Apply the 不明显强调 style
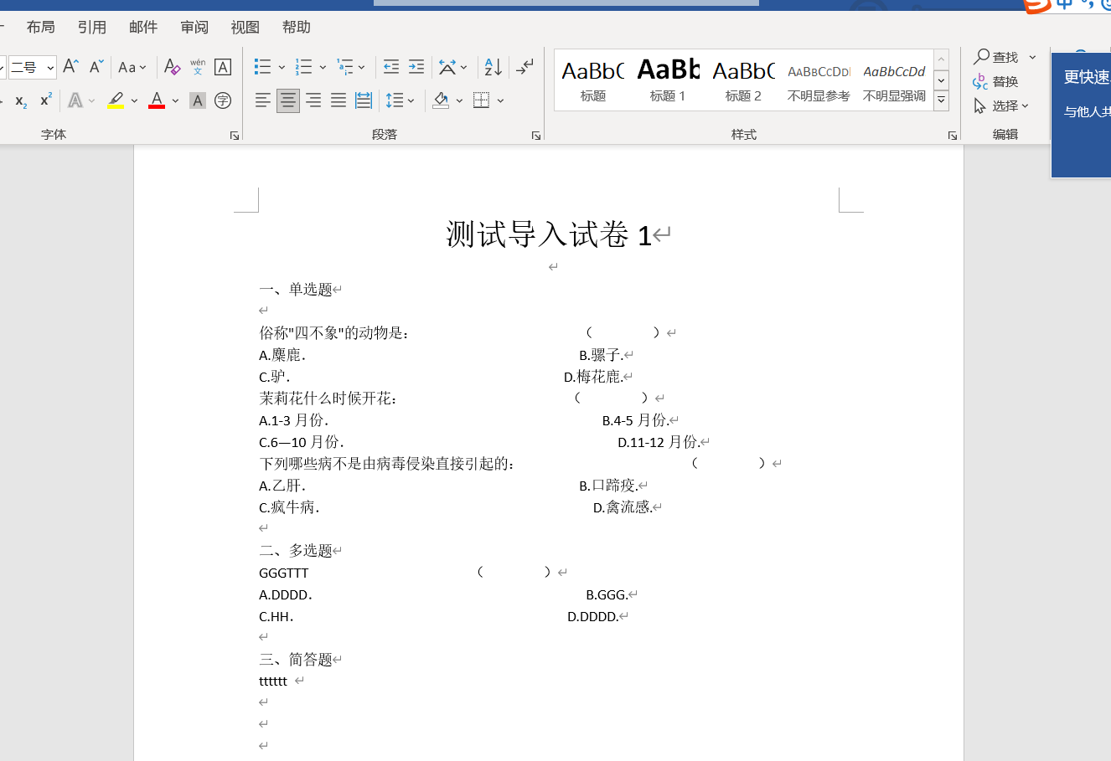1111x761 pixels. pos(894,80)
